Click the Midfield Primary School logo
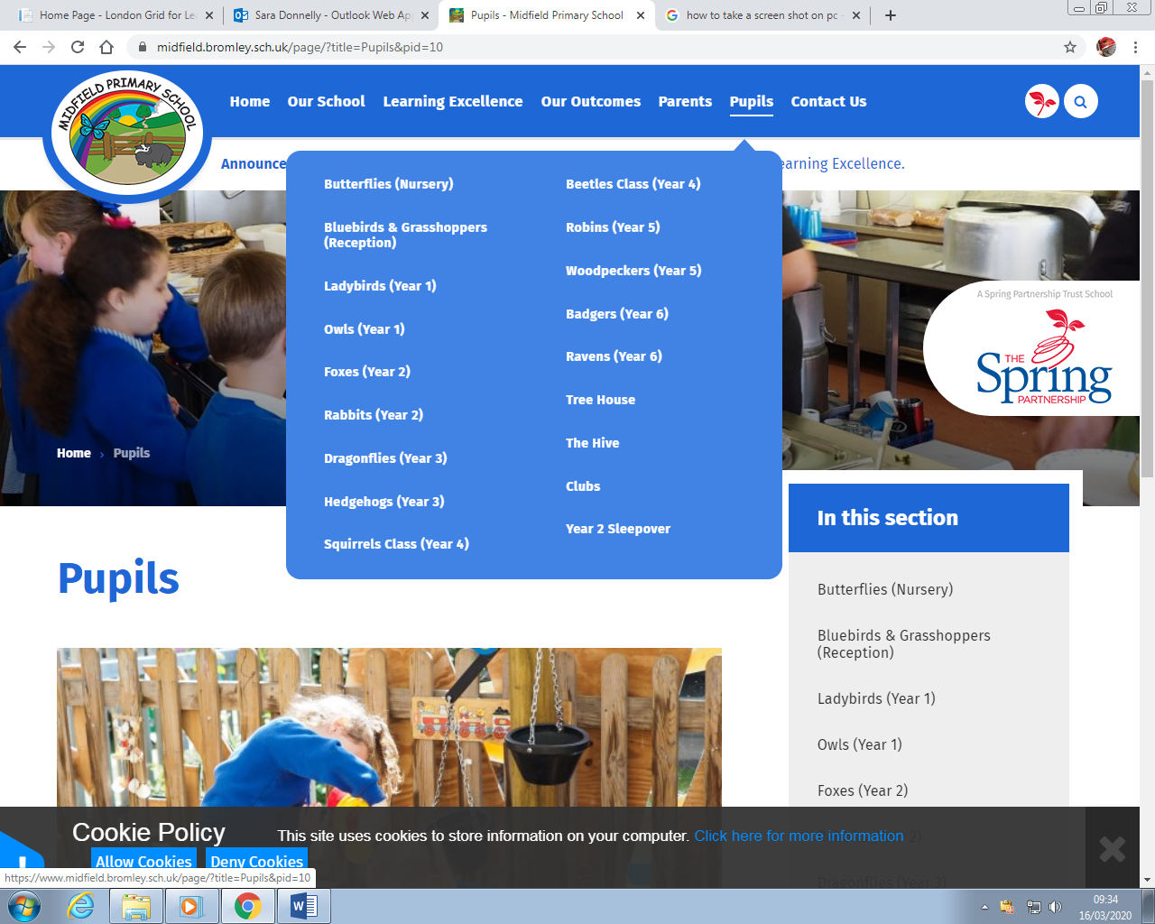This screenshot has height=924, width=1155. point(128,133)
